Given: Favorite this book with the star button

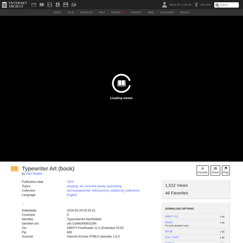Looking at the screenshot, I should (x=203, y=170).
